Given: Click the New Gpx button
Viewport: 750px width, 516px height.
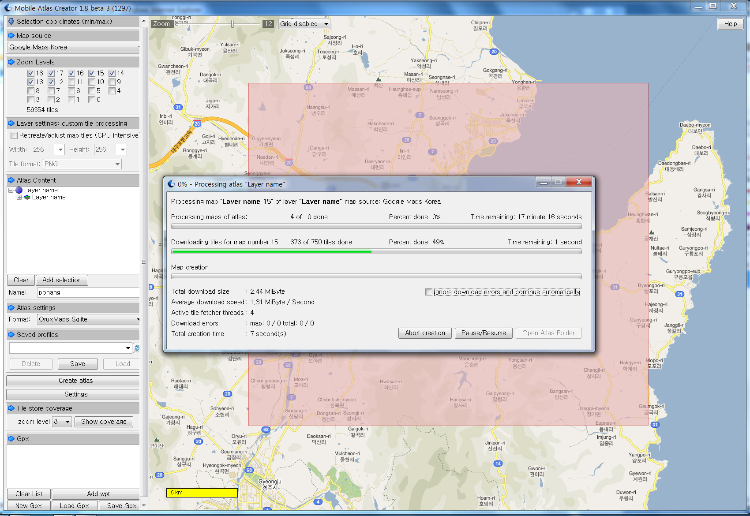Looking at the screenshot, I should coord(29,506).
